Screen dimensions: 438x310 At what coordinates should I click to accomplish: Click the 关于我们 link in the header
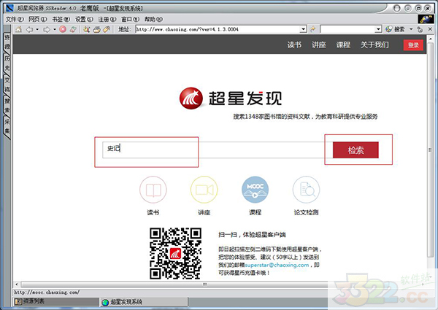374,44
